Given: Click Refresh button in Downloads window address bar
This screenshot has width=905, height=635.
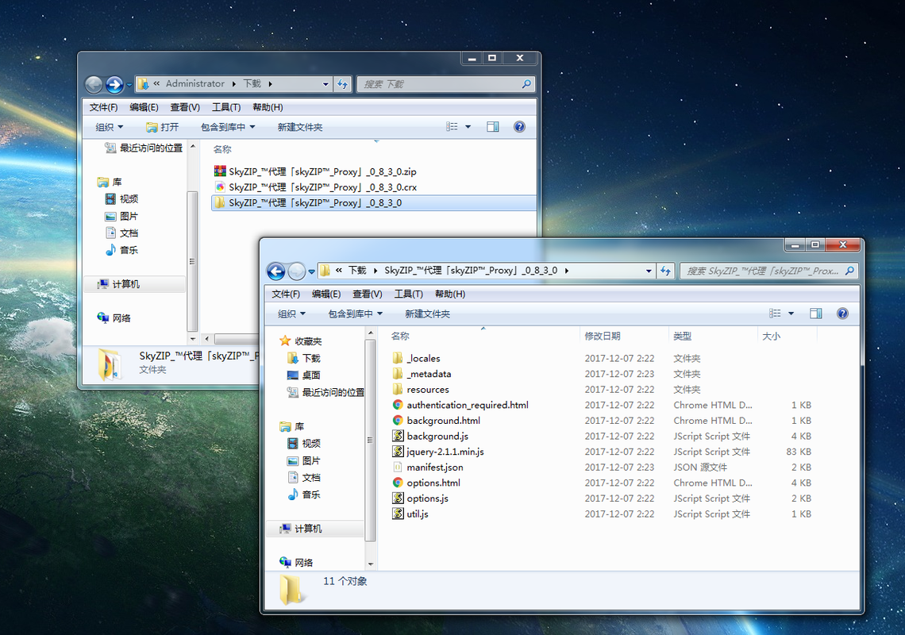Looking at the screenshot, I should click(x=342, y=84).
